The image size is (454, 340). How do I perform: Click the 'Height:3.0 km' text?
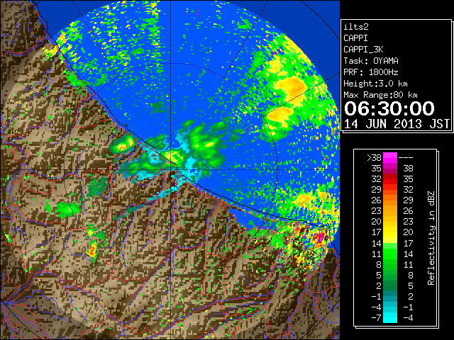pyautogui.click(x=375, y=84)
